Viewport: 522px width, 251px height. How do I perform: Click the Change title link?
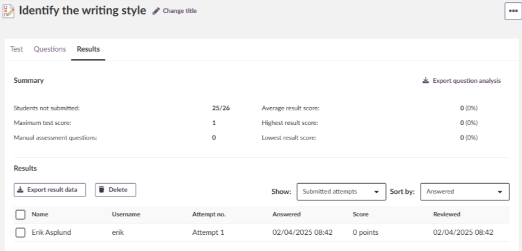(180, 11)
